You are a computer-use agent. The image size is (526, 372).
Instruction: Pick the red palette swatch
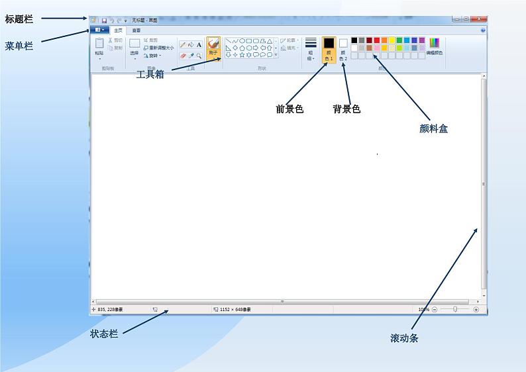pyautogui.click(x=377, y=40)
